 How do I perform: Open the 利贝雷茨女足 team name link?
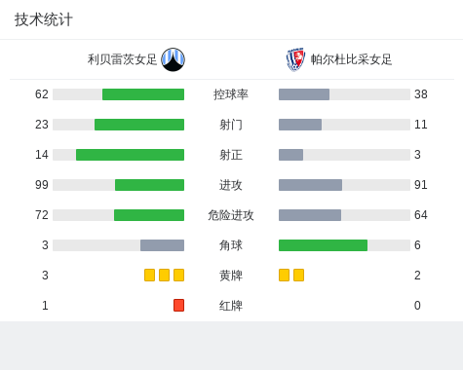[x=122, y=59]
